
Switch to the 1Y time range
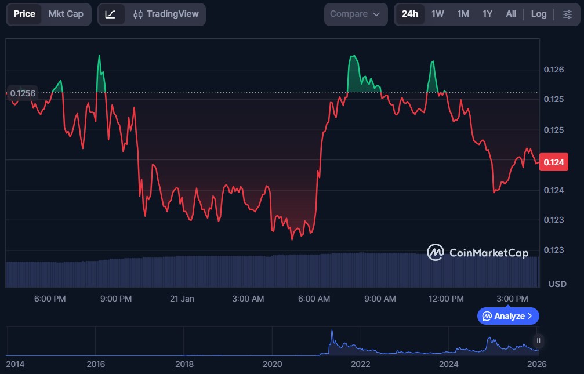tap(487, 14)
